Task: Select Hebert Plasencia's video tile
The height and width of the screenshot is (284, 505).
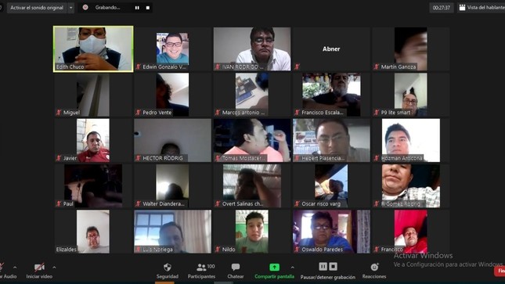Action: [331, 140]
